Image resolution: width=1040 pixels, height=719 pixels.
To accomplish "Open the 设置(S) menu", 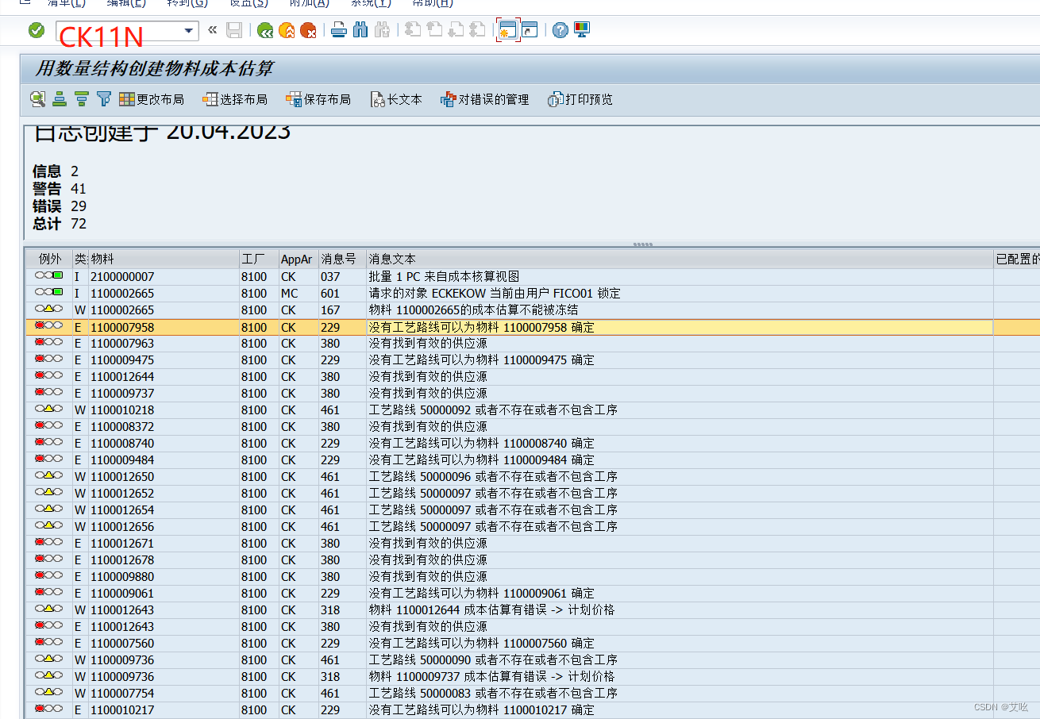I will pos(248,2).
